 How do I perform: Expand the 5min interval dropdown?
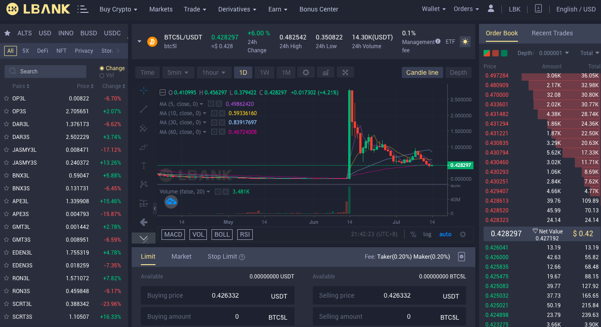point(177,72)
